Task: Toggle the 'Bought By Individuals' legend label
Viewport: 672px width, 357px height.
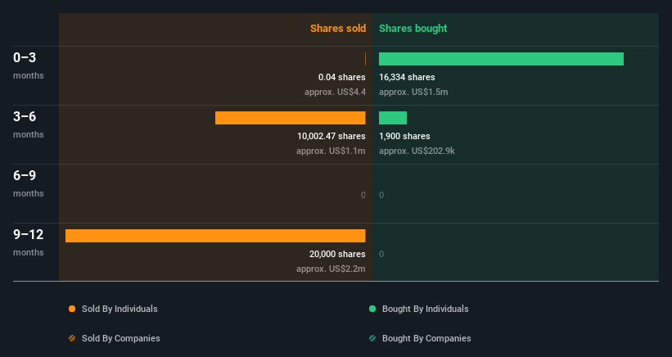Action: click(425, 309)
